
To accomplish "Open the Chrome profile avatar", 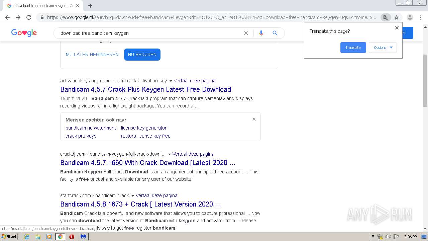I will 410,17.
